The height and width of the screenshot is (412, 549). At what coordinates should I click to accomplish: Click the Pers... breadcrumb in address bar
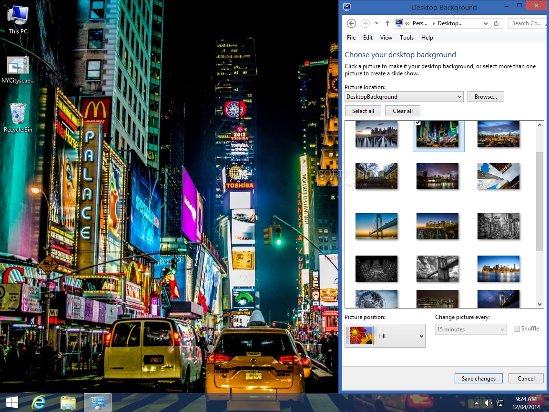coord(420,23)
